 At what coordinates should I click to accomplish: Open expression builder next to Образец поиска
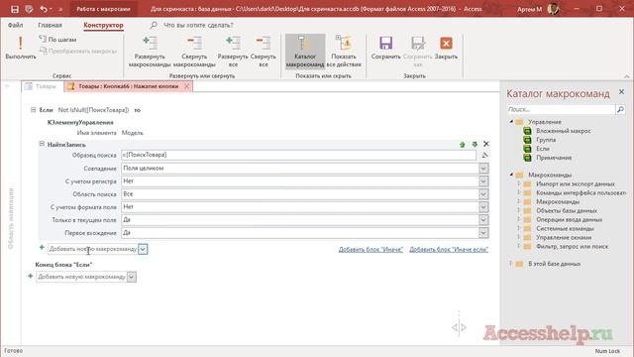point(484,155)
